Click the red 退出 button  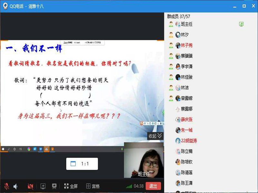pos(153,186)
